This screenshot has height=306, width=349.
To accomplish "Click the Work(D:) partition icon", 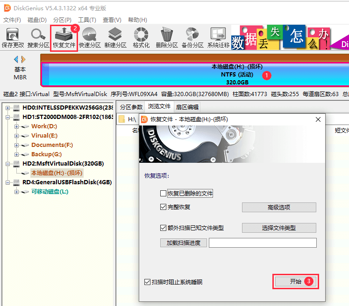I will [26, 126].
